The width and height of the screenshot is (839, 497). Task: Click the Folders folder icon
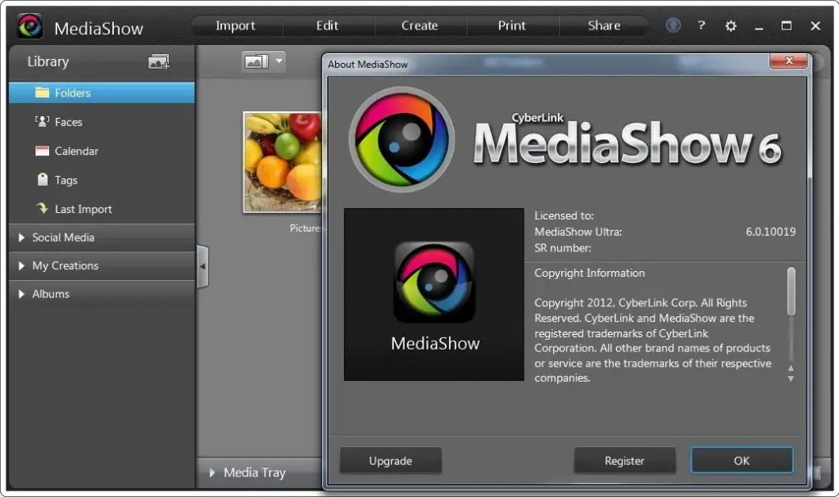click(x=43, y=93)
